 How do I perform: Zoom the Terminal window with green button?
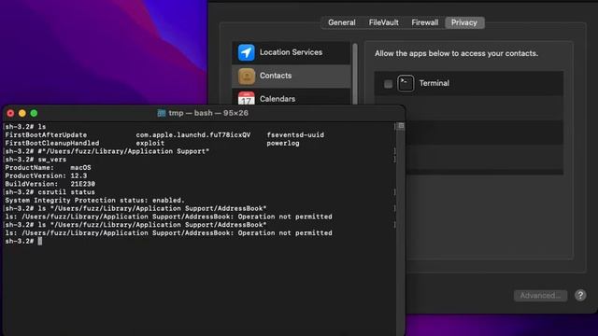pos(34,113)
